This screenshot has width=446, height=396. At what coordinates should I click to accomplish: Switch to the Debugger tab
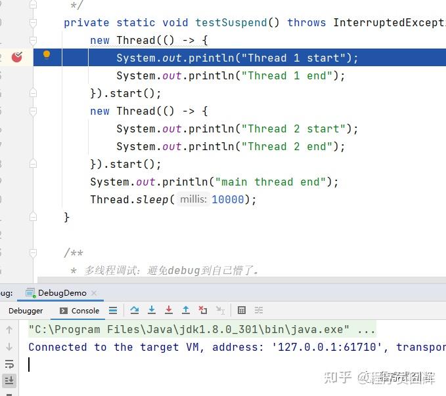(26, 311)
